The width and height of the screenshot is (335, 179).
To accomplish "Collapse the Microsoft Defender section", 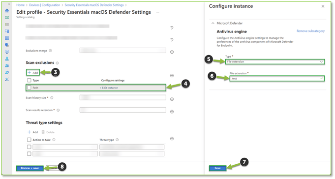I will [213, 23].
